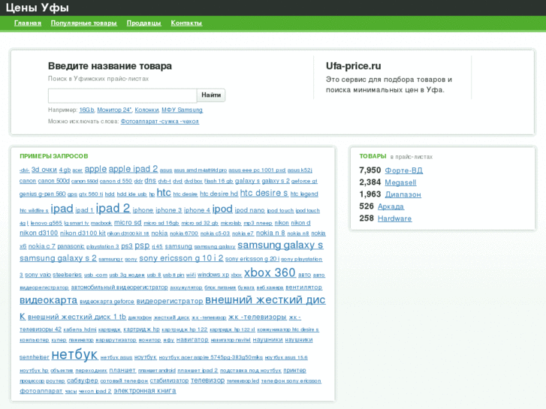Open the Главная menu link

coord(28,23)
